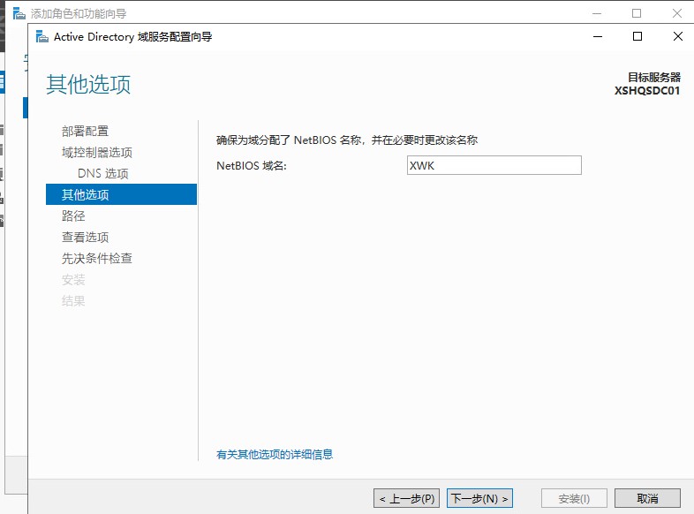The height and width of the screenshot is (514, 694).
Task: Click the 其他选项 page heading
Action: coord(88,84)
